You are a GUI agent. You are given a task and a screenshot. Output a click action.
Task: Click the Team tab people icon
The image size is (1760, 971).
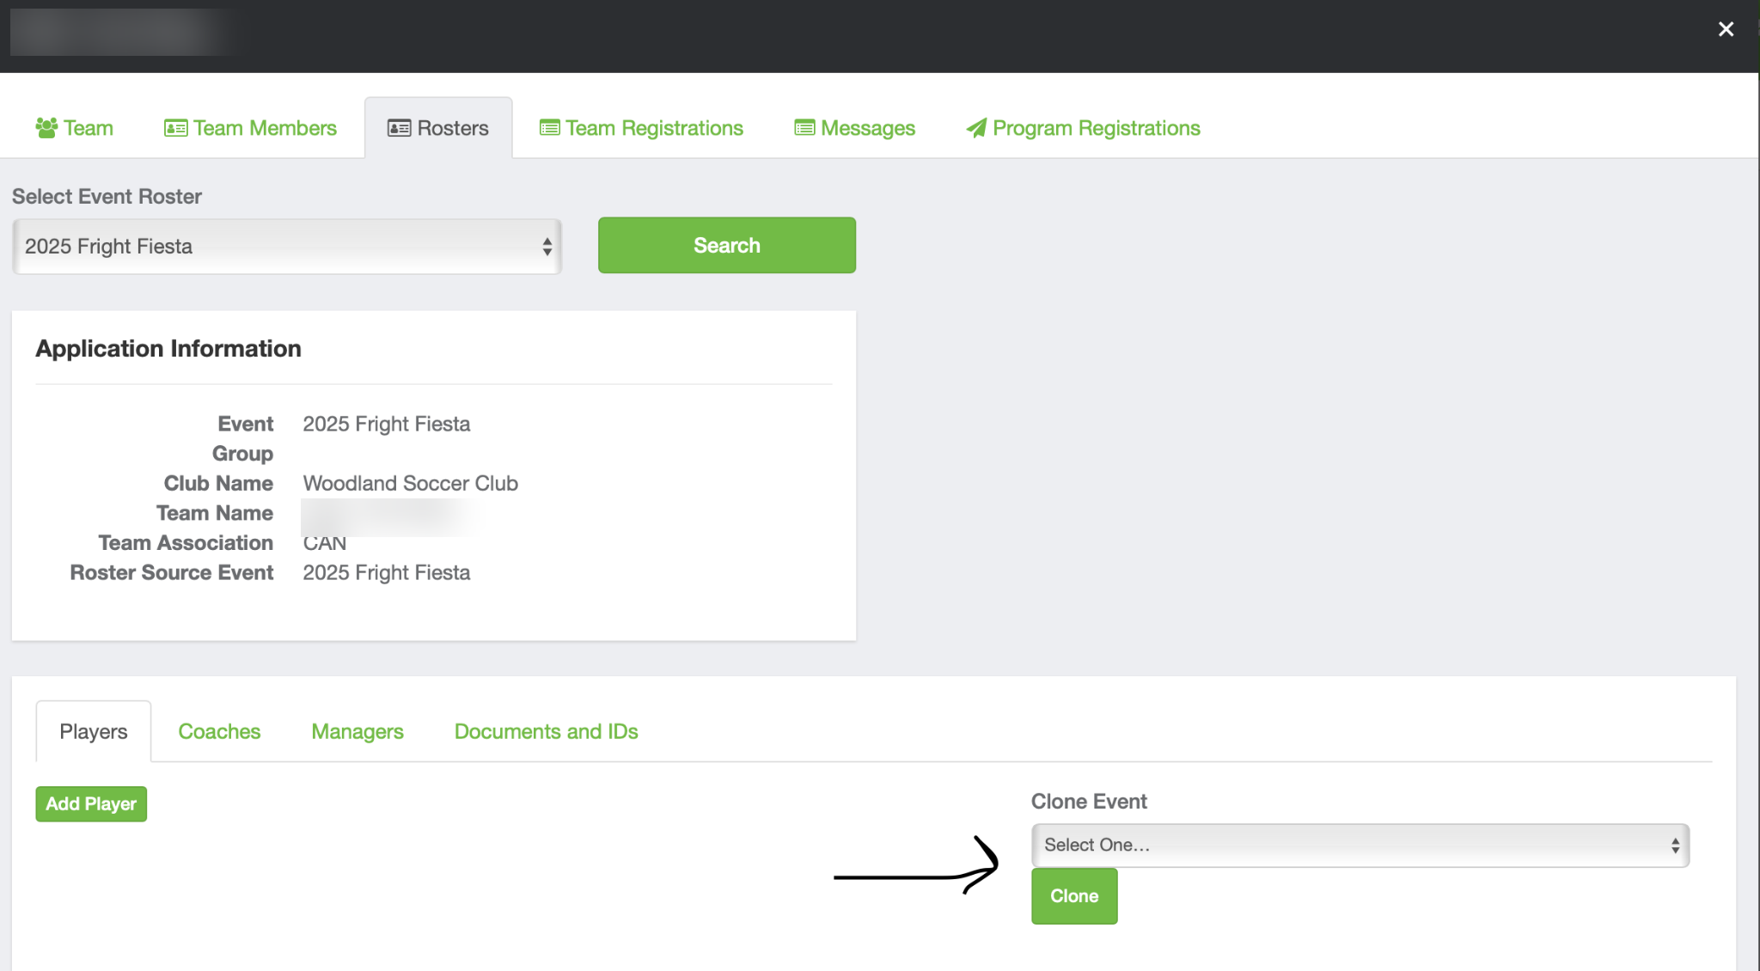pos(46,128)
